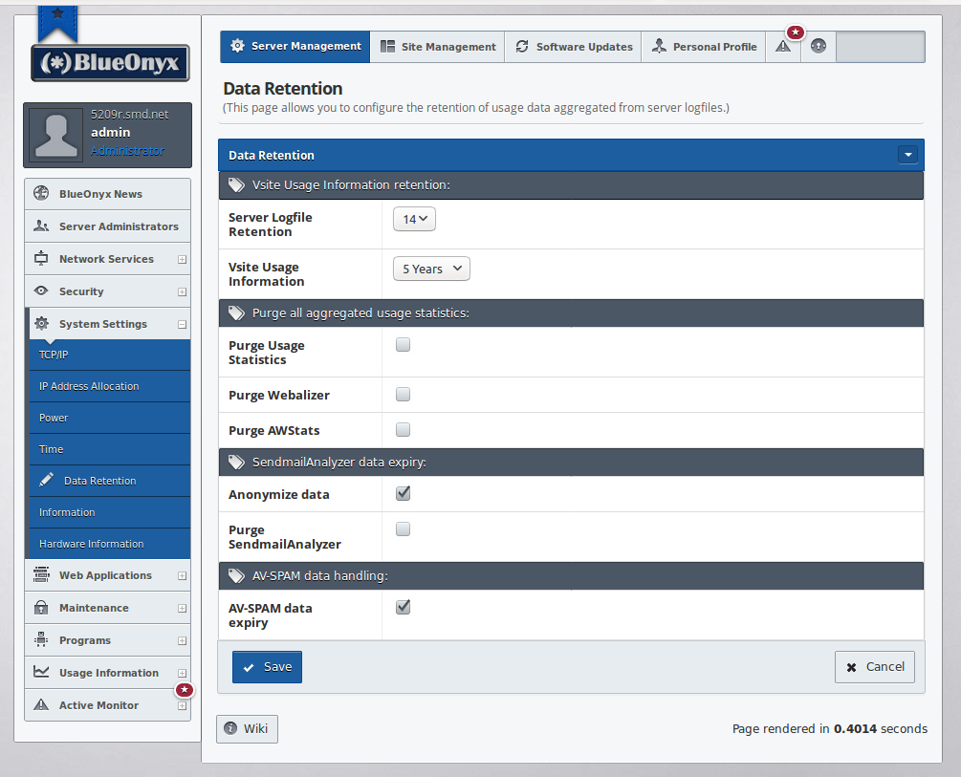Click the server icon beside Web Applications

coord(41,574)
